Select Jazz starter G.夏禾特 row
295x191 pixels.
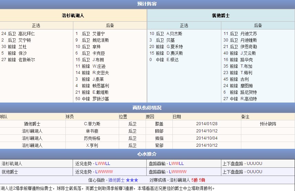(166, 47)
